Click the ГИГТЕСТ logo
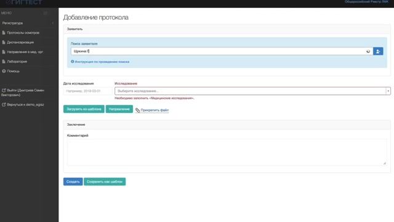 click(24, 2)
